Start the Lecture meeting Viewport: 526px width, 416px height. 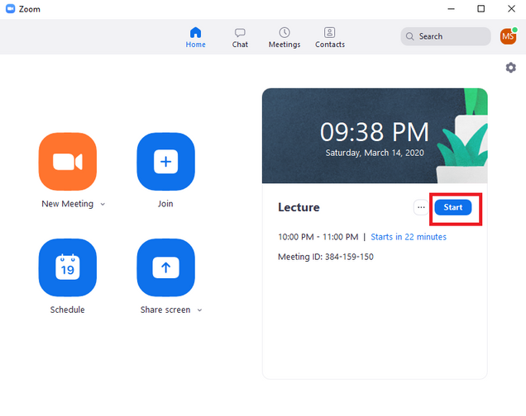tap(453, 207)
